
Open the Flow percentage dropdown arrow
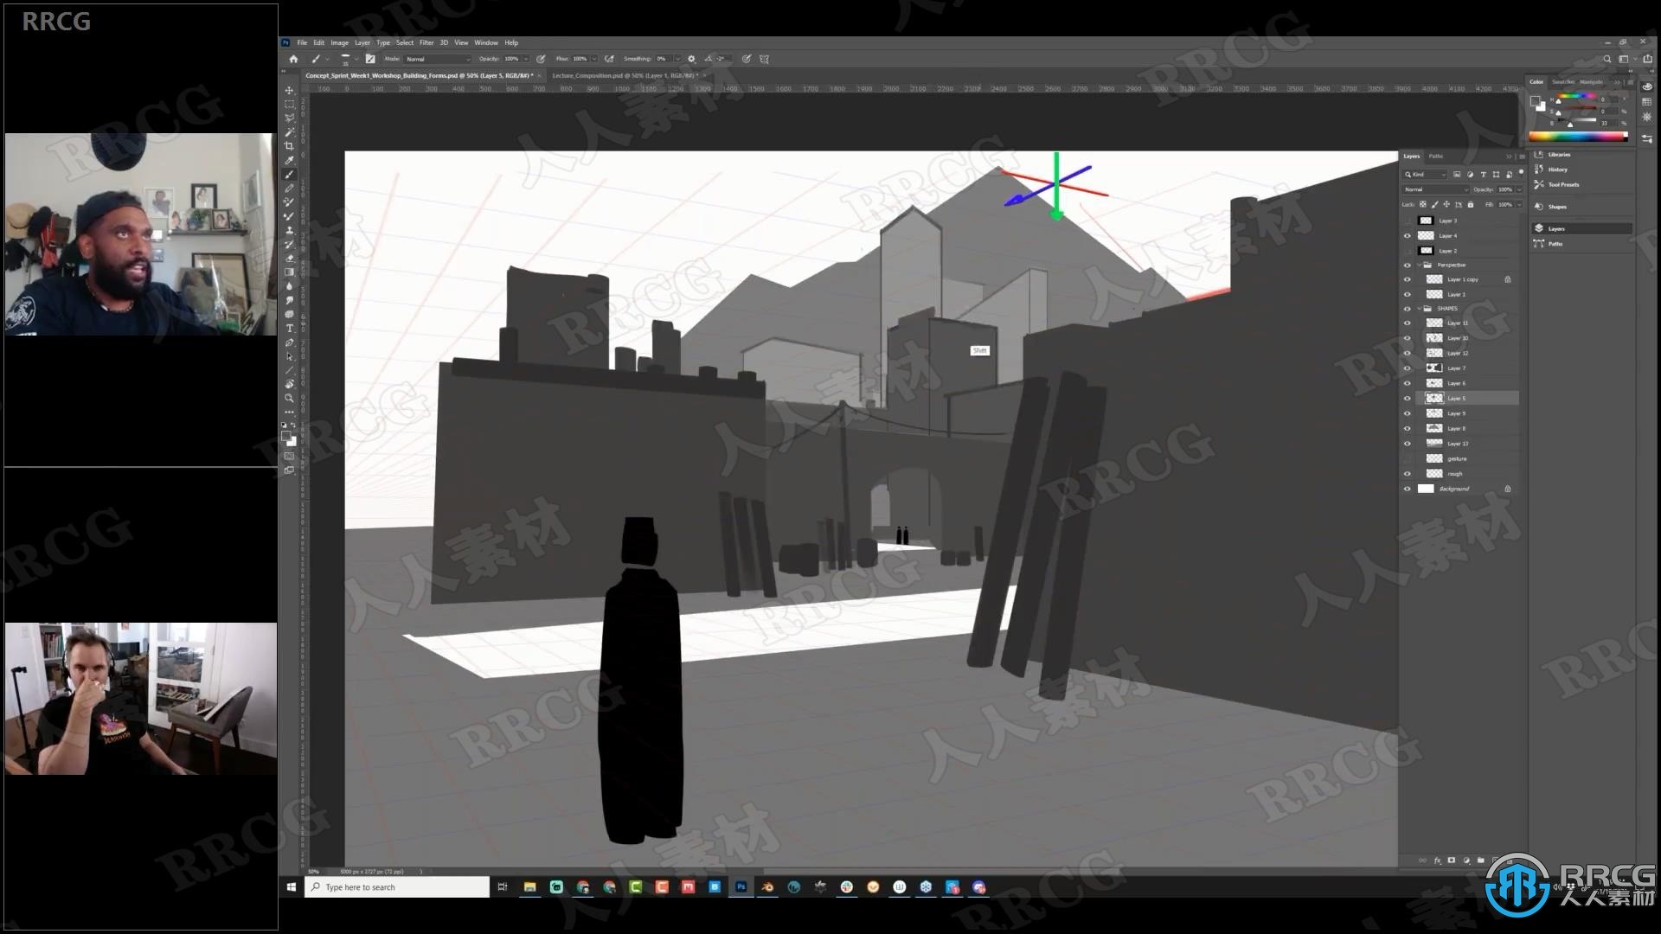[593, 59]
